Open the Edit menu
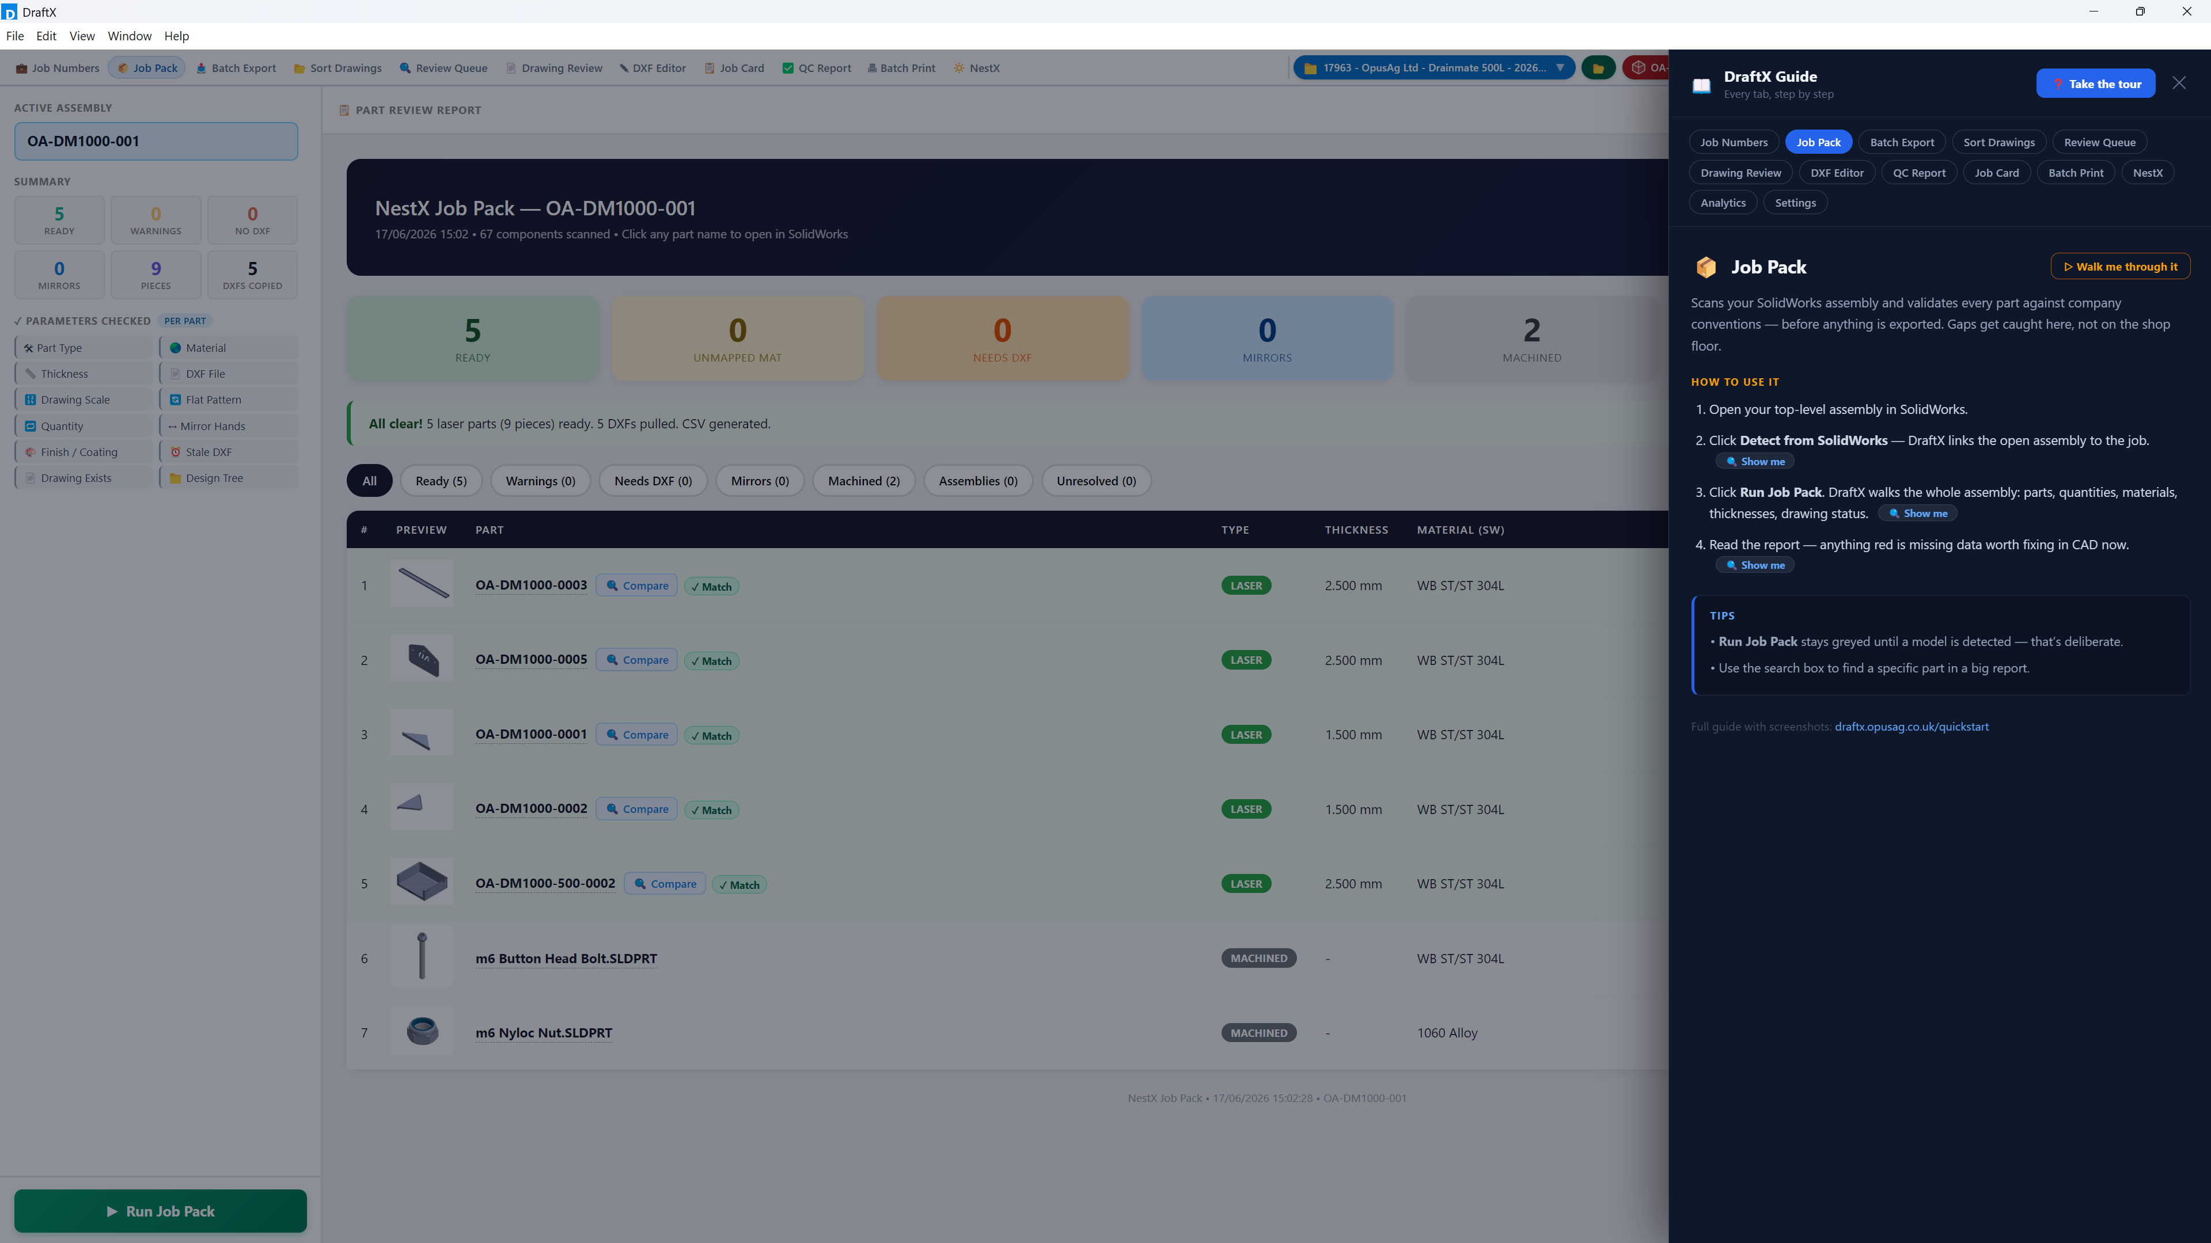Image resolution: width=2211 pixels, height=1243 pixels. (46, 36)
